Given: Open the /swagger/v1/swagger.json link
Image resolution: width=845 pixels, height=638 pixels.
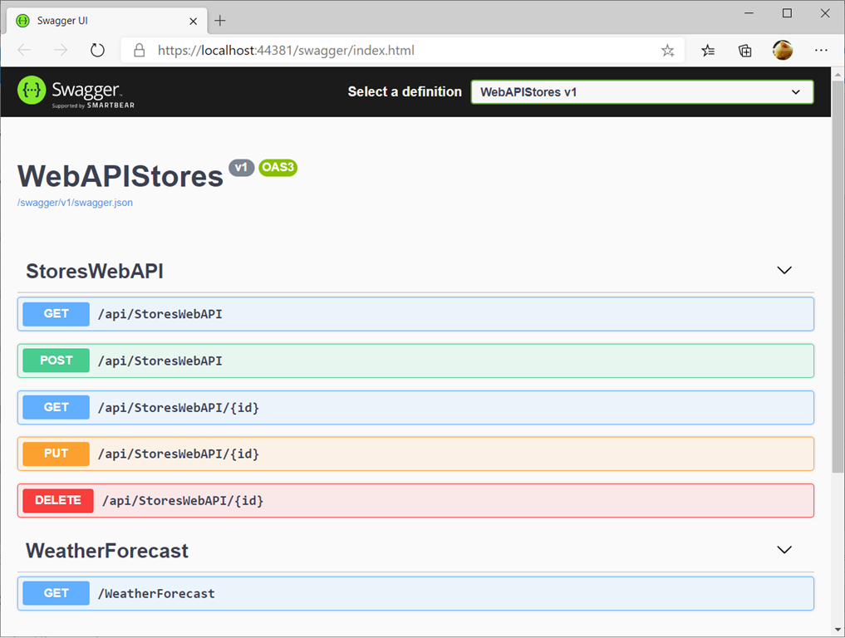Looking at the screenshot, I should 75,202.
